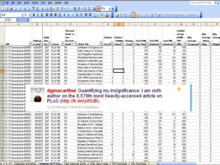Favorite the tweet with the star
The width and height of the screenshot is (220, 165).
coord(179,89)
